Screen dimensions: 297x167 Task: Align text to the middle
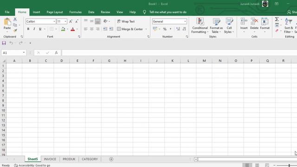pyautogui.click(x=92, y=21)
